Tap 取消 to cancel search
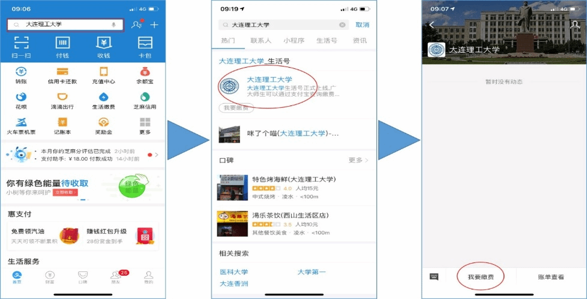Screen dimensions: 587x299 pos(363,25)
